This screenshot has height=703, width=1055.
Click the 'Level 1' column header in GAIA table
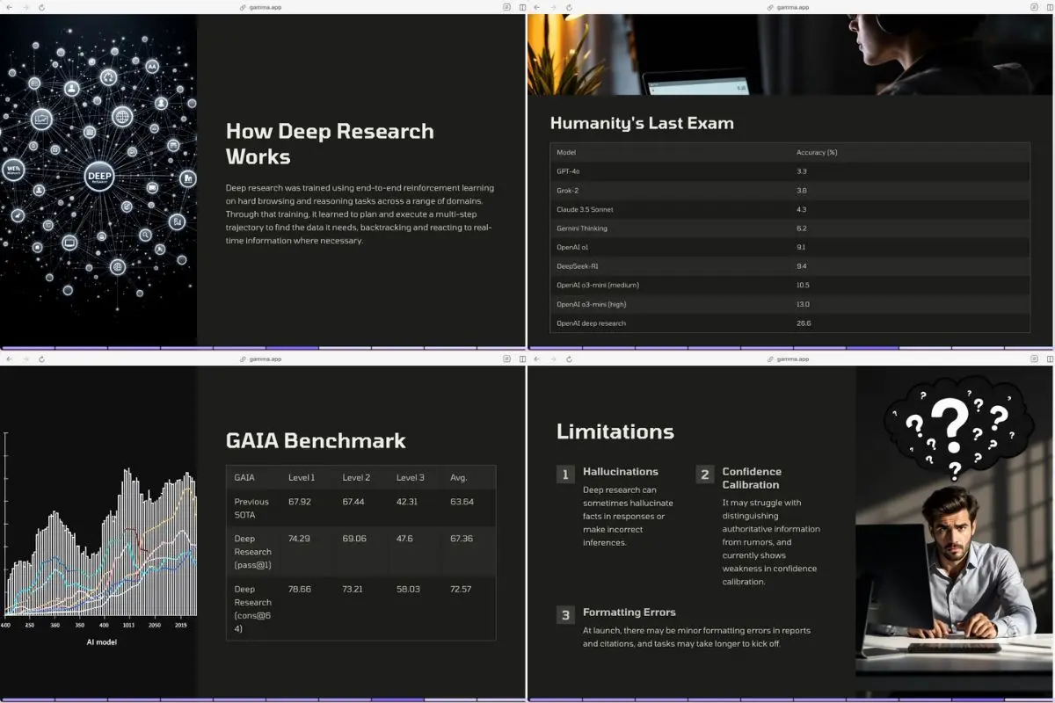302,477
